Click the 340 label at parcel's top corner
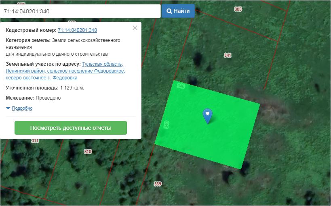Screen dimensions: 331x206 point(181,86)
